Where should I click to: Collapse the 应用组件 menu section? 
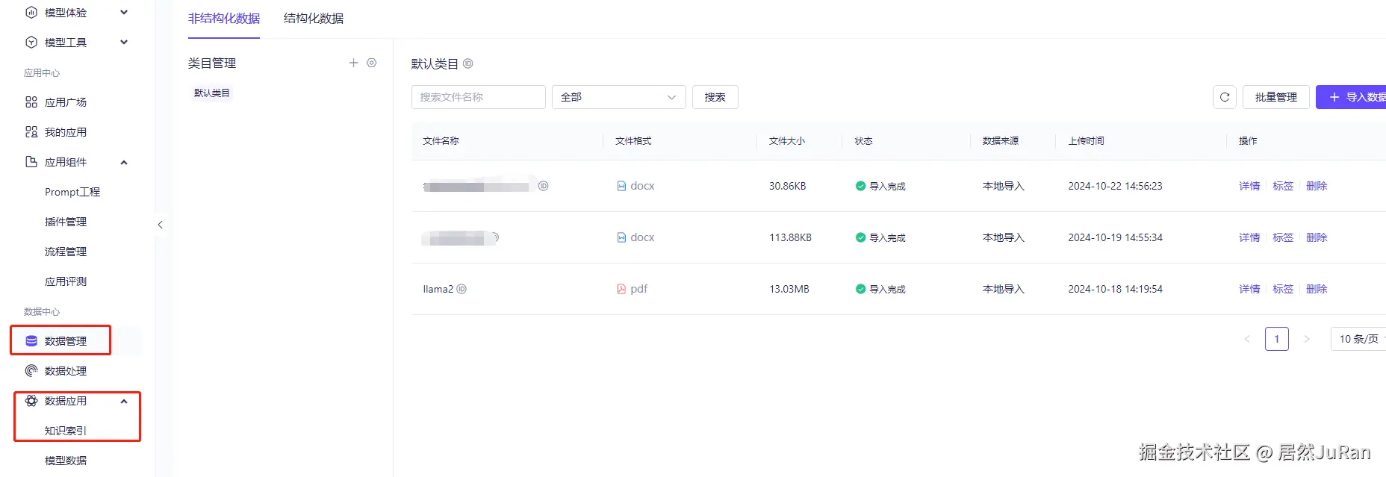click(x=124, y=162)
